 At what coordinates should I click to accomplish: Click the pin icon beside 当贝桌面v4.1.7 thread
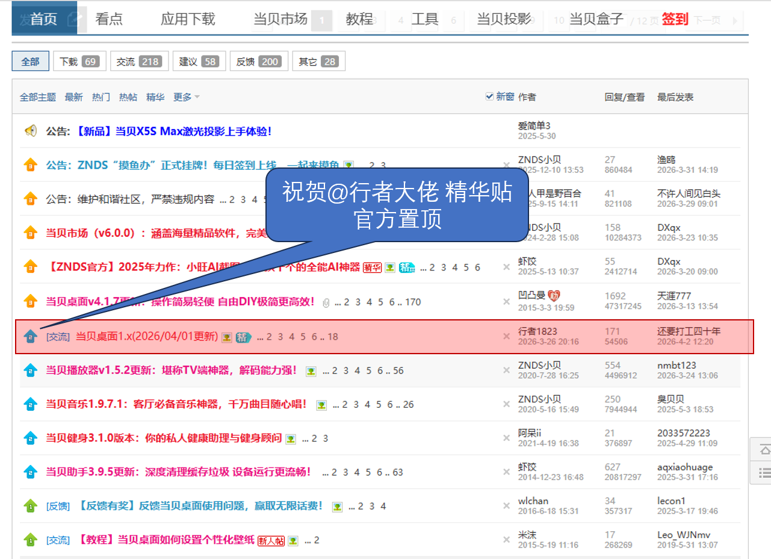point(30,301)
